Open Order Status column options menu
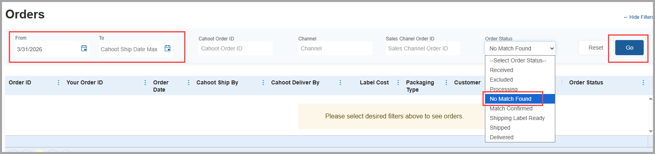This screenshot has height=154, width=655. tap(643, 82)
